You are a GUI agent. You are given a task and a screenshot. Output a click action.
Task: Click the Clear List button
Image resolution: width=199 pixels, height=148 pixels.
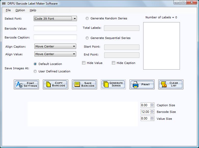(171, 84)
